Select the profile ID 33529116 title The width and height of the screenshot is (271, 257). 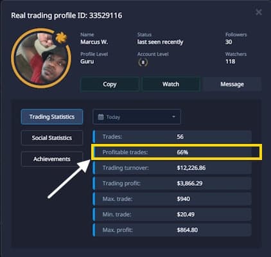(x=67, y=15)
